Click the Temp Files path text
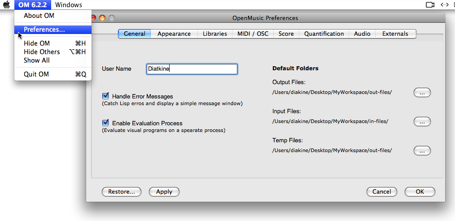Image resolution: width=455 pixels, height=221 pixels. pos(332,150)
